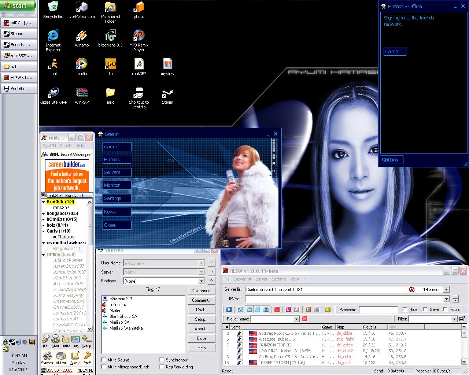Image resolution: width=469 pixels, height=375 pixels.
Task: Click the Windows start button
Action: pos(18,5)
